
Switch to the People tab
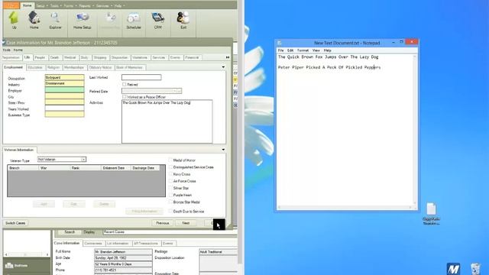click(x=40, y=57)
